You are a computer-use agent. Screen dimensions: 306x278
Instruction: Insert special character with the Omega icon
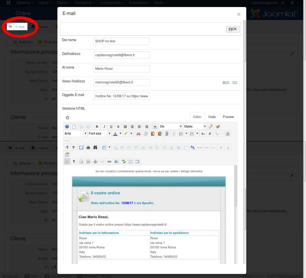[228, 134]
